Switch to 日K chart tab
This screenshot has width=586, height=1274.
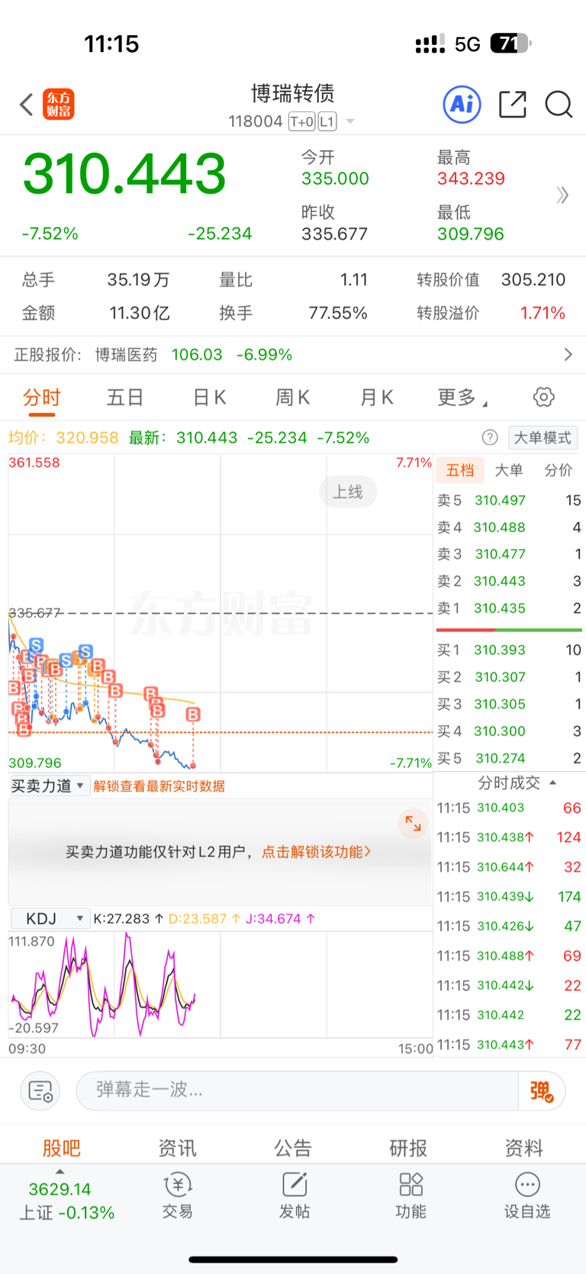click(x=209, y=398)
